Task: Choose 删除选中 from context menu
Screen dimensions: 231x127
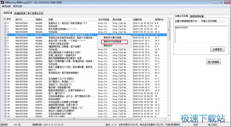Action: pyautogui.click(x=108, y=46)
